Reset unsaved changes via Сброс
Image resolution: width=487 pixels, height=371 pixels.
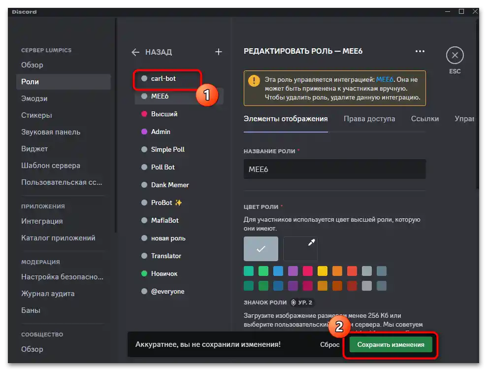330,345
